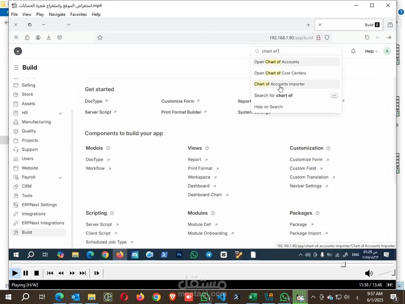
Task: Click the video seek bar position marker
Action: [343, 264]
